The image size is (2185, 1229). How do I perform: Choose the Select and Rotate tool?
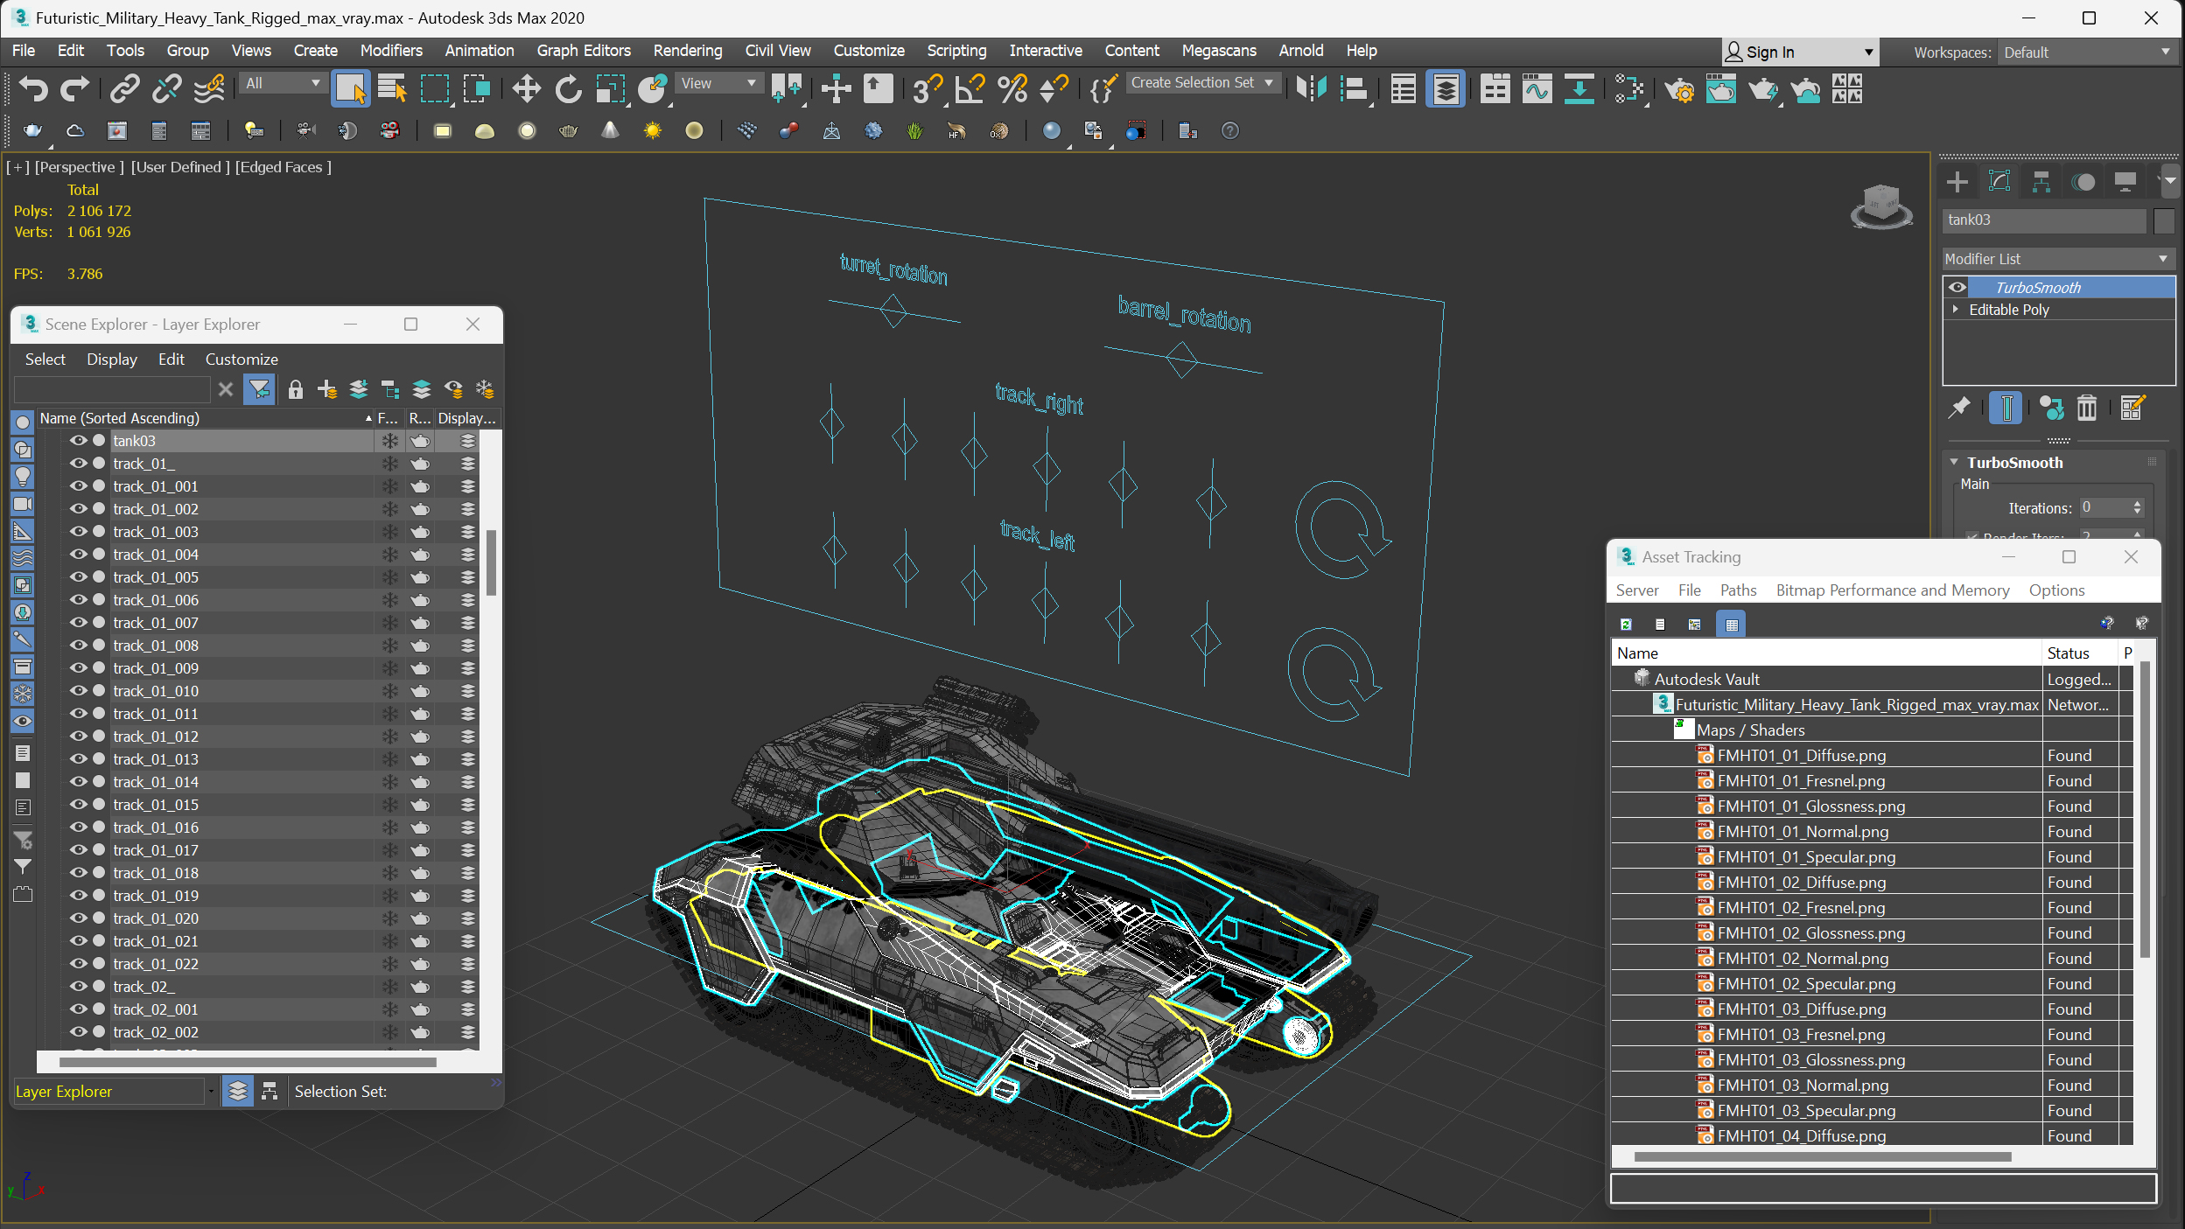[568, 88]
